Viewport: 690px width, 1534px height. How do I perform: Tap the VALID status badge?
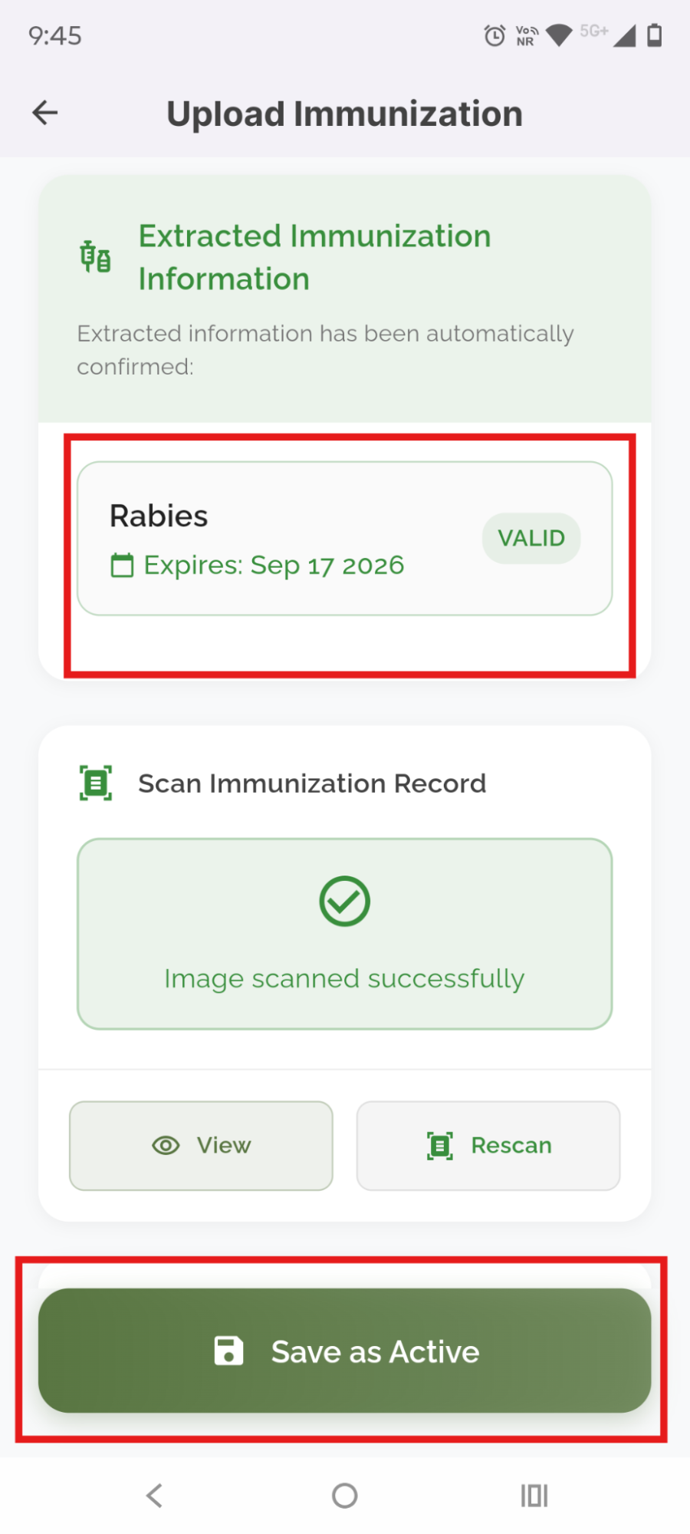point(531,538)
